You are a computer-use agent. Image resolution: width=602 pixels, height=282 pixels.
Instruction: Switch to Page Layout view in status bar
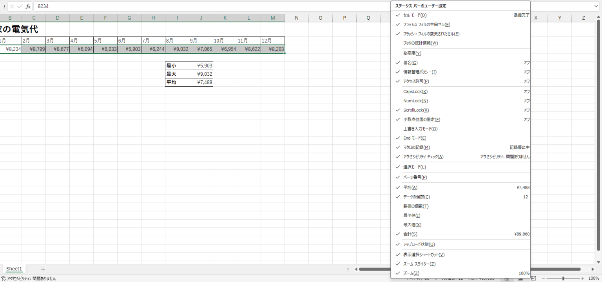[x=520, y=279]
